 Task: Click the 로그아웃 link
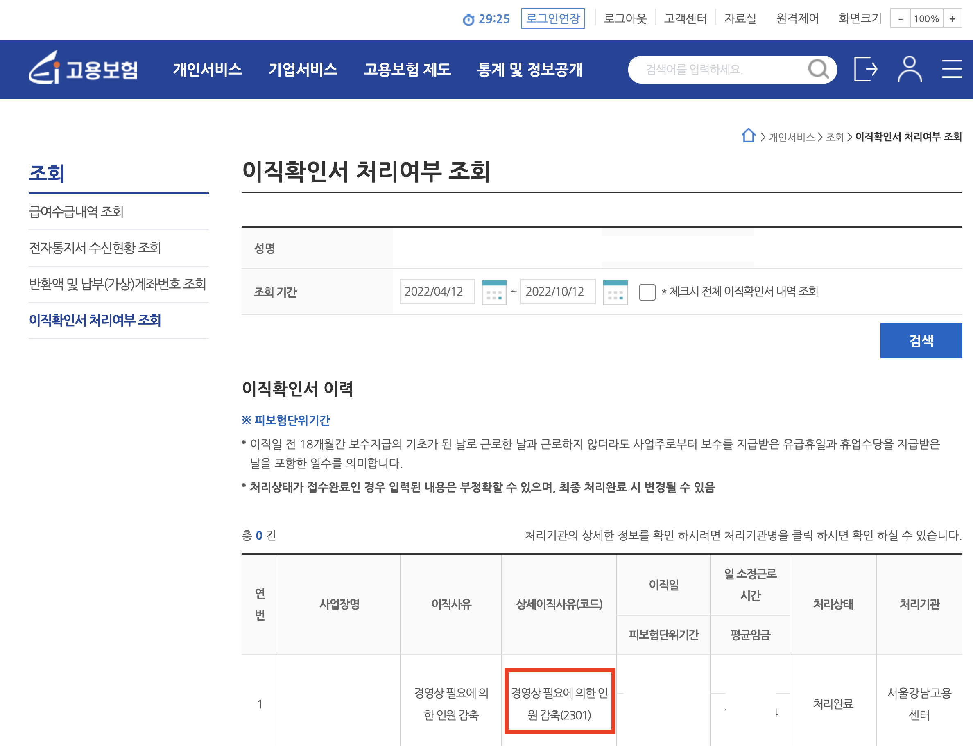click(x=625, y=18)
